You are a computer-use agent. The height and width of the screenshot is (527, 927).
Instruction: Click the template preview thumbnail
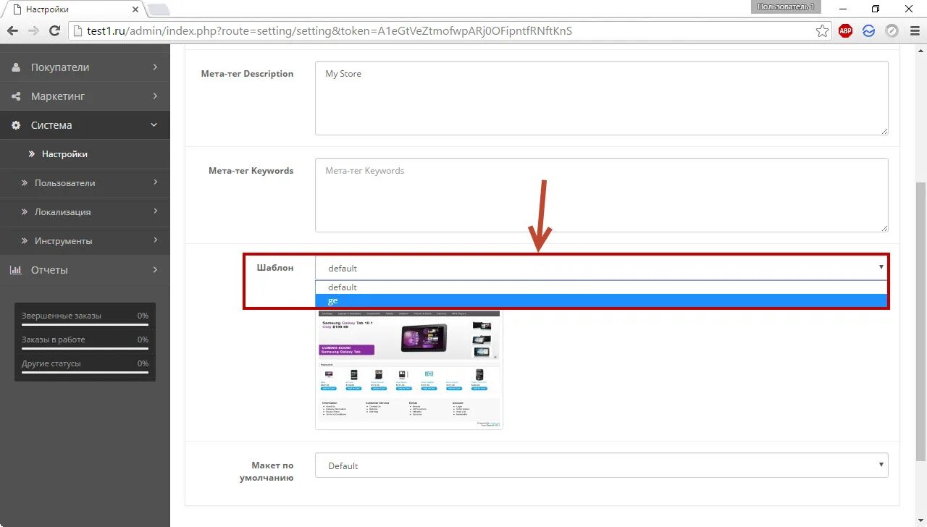(409, 369)
